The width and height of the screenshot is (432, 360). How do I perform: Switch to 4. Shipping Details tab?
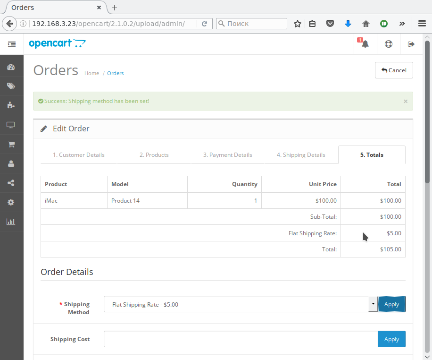(301, 155)
